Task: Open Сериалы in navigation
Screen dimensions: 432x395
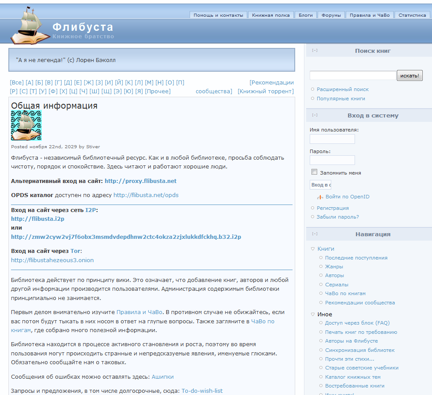Action: [x=337, y=285]
